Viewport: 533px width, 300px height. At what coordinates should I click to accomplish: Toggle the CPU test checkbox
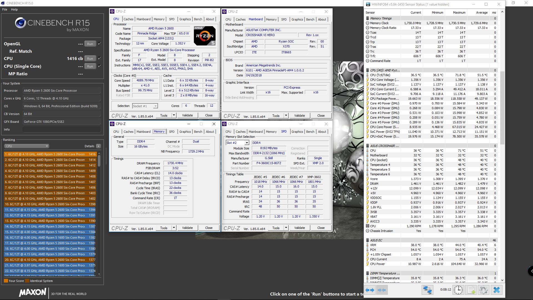tap(99, 58)
